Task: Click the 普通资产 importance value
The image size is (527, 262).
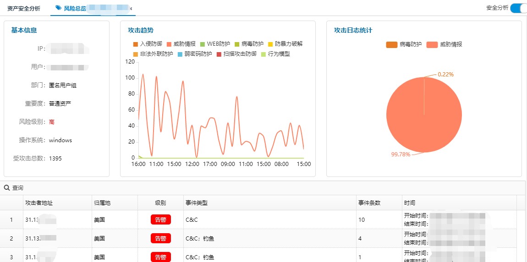Action: coord(60,104)
